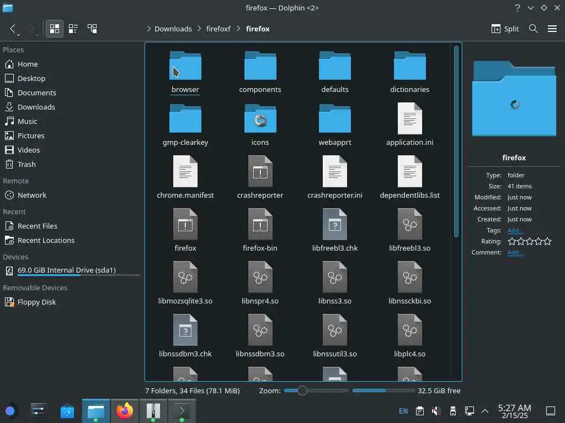This screenshot has width=565, height=423.
Task: Launch Firefox from the taskbar
Action: point(124,411)
